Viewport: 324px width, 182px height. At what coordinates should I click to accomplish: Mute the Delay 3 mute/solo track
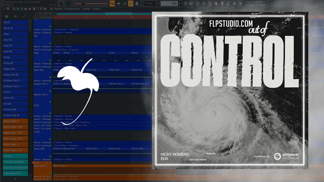tap(50, 128)
